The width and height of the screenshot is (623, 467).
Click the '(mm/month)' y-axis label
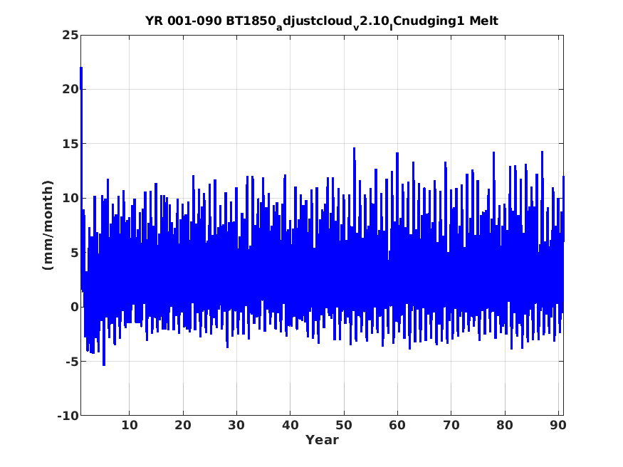47,225
